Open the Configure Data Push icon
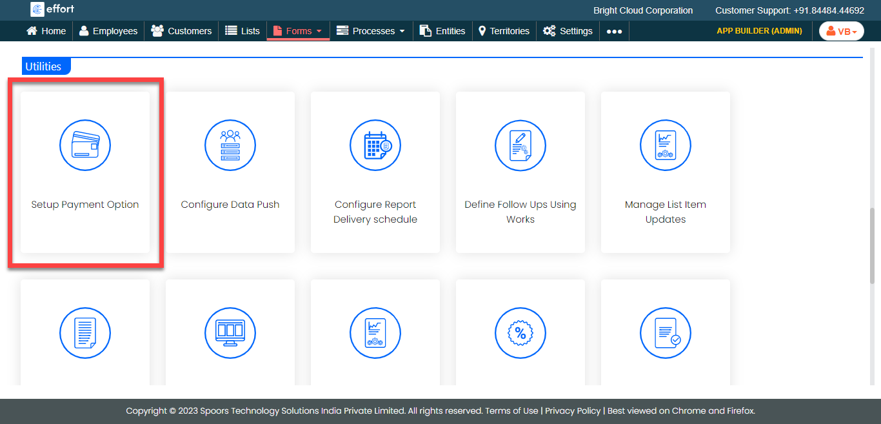This screenshot has width=881, height=424. pos(230,145)
